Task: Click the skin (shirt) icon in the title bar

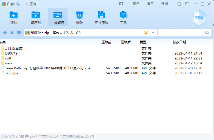Action: pyautogui.click(x=179, y=4)
